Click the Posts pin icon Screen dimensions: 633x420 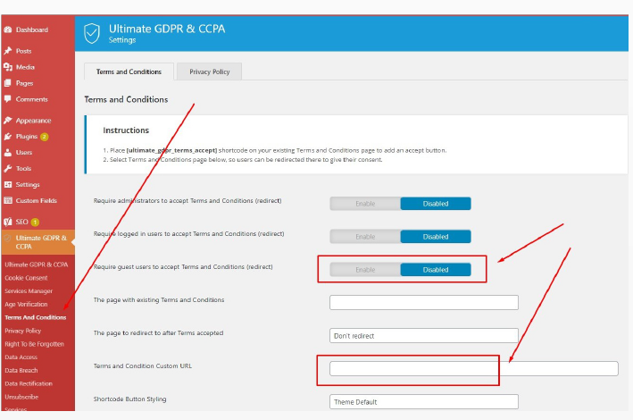(8, 51)
